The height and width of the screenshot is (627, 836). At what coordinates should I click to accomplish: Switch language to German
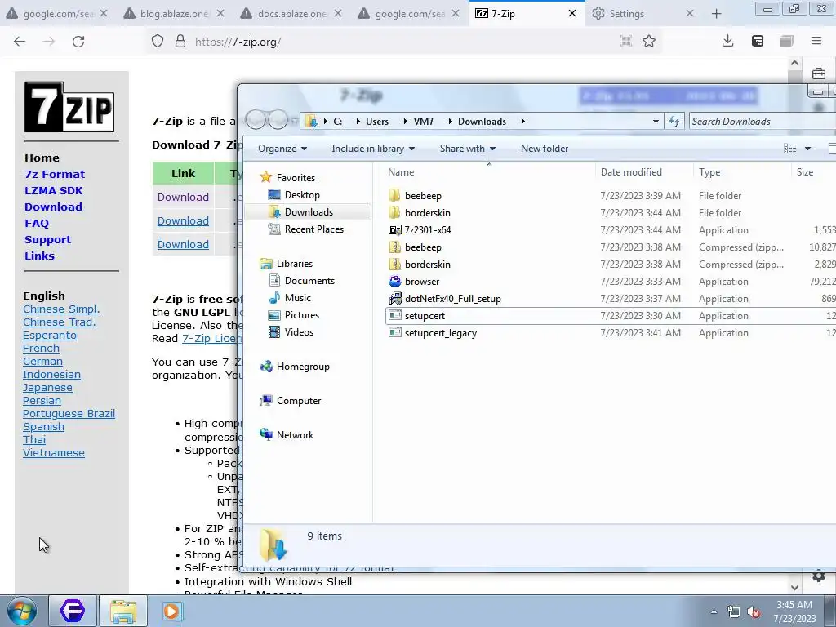pos(42,362)
